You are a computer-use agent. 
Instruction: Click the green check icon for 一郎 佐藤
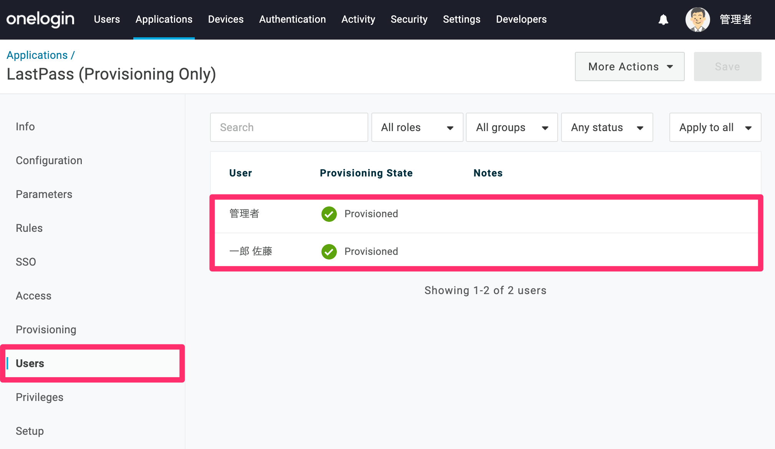(x=329, y=252)
